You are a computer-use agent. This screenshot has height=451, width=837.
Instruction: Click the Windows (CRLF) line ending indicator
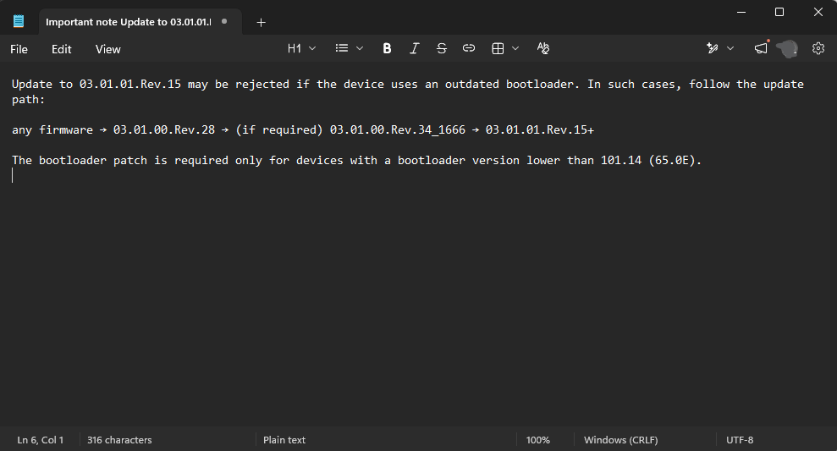621,440
